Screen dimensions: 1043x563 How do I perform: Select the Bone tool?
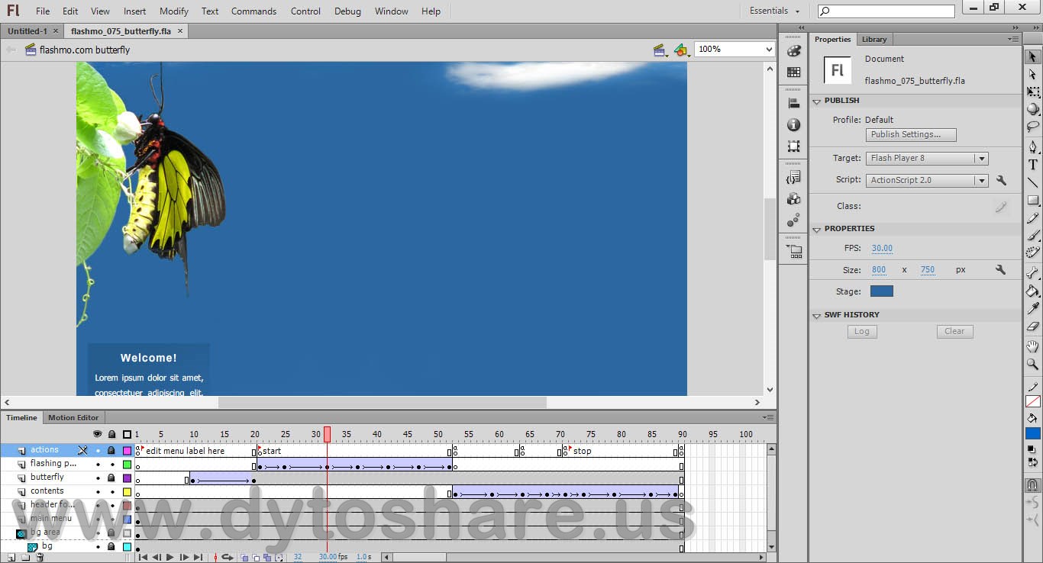pos(1032,272)
